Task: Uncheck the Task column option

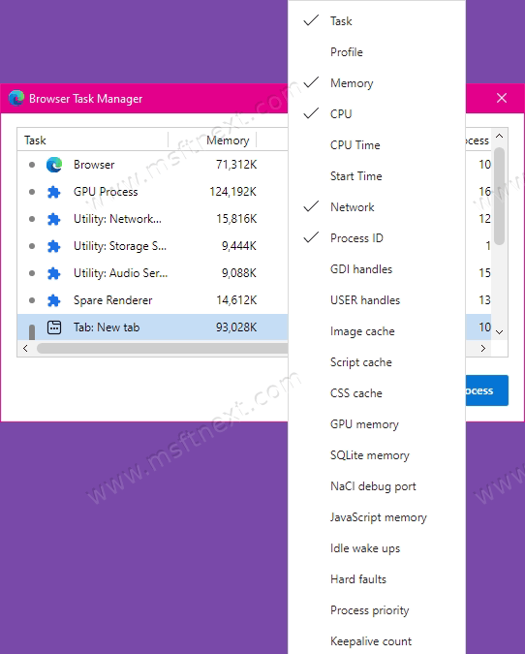Action: point(377,21)
